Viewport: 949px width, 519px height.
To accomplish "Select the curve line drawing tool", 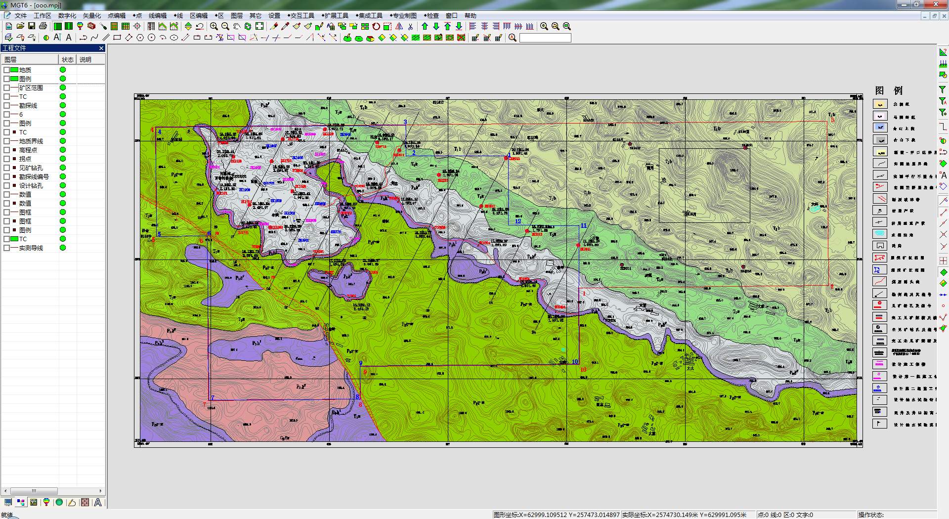I will (x=94, y=38).
